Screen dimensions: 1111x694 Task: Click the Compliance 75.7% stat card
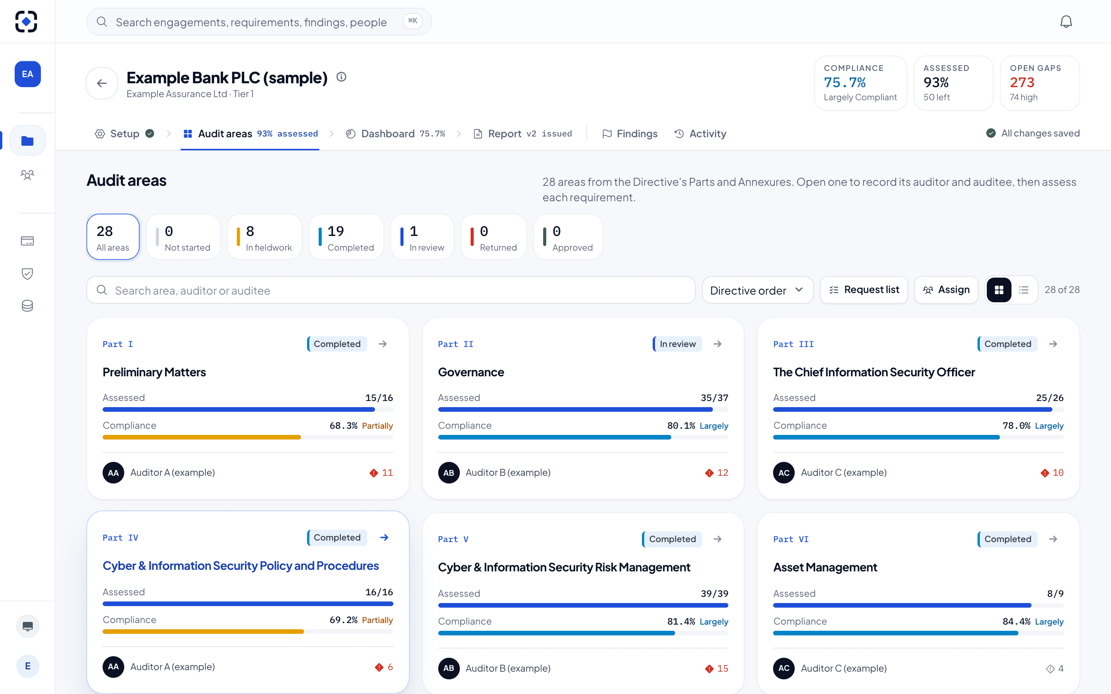(860, 83)
